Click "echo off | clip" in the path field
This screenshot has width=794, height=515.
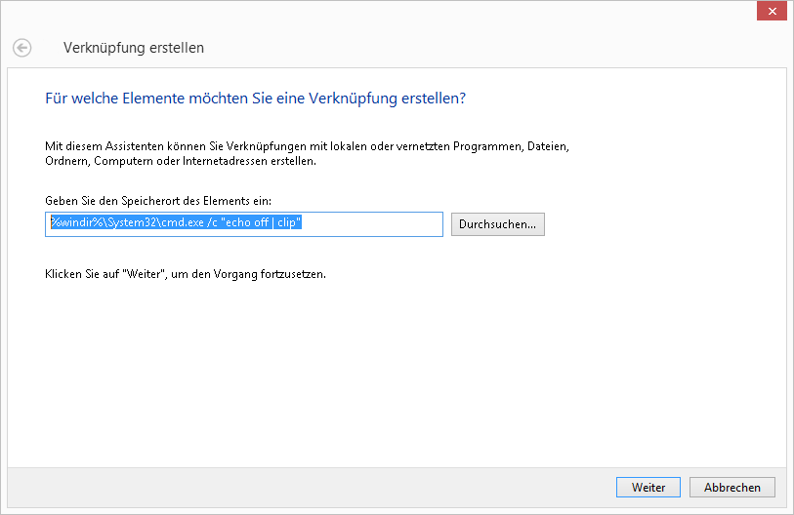(261, 223)
